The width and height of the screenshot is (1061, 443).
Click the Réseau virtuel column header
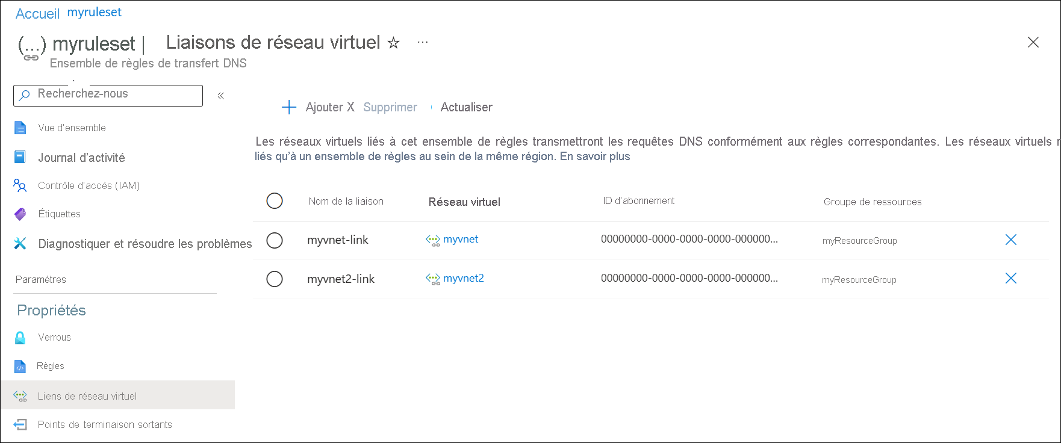pyautogui.click(x=464, y=202)
